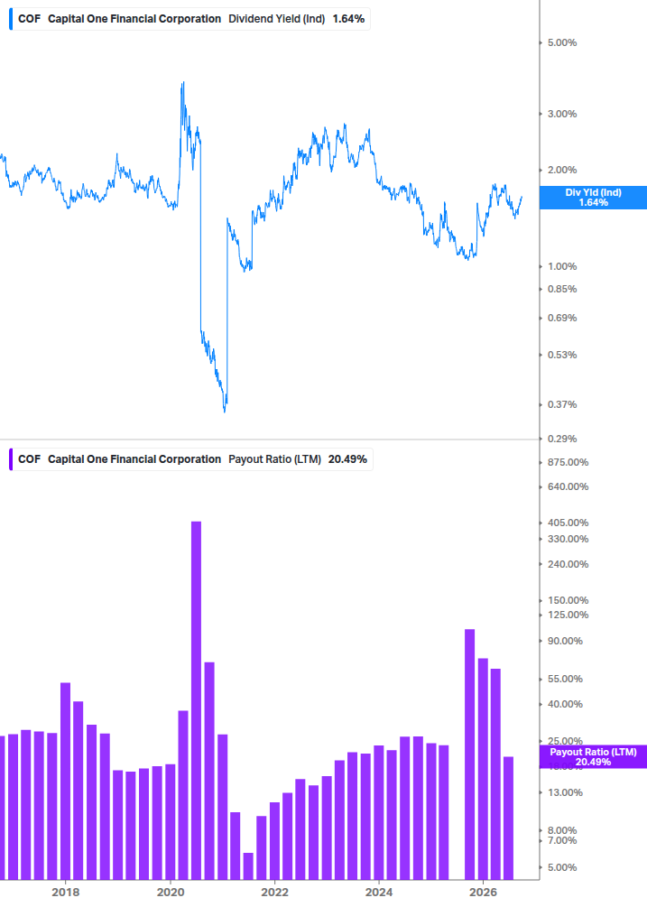Click the 640.00% tick on the payout ratio axis

tap(568, 487)
